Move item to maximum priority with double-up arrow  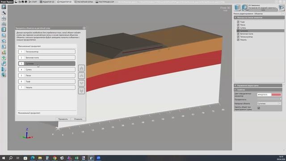(81, 68)
